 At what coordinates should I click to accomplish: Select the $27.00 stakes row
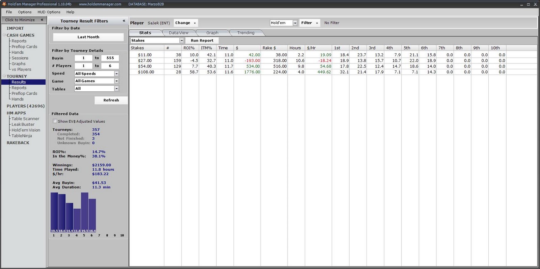[x=333, y=61]
